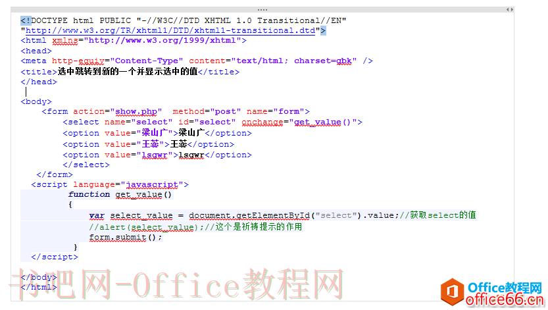Click the '<title>' tag text line

point(130,72)
